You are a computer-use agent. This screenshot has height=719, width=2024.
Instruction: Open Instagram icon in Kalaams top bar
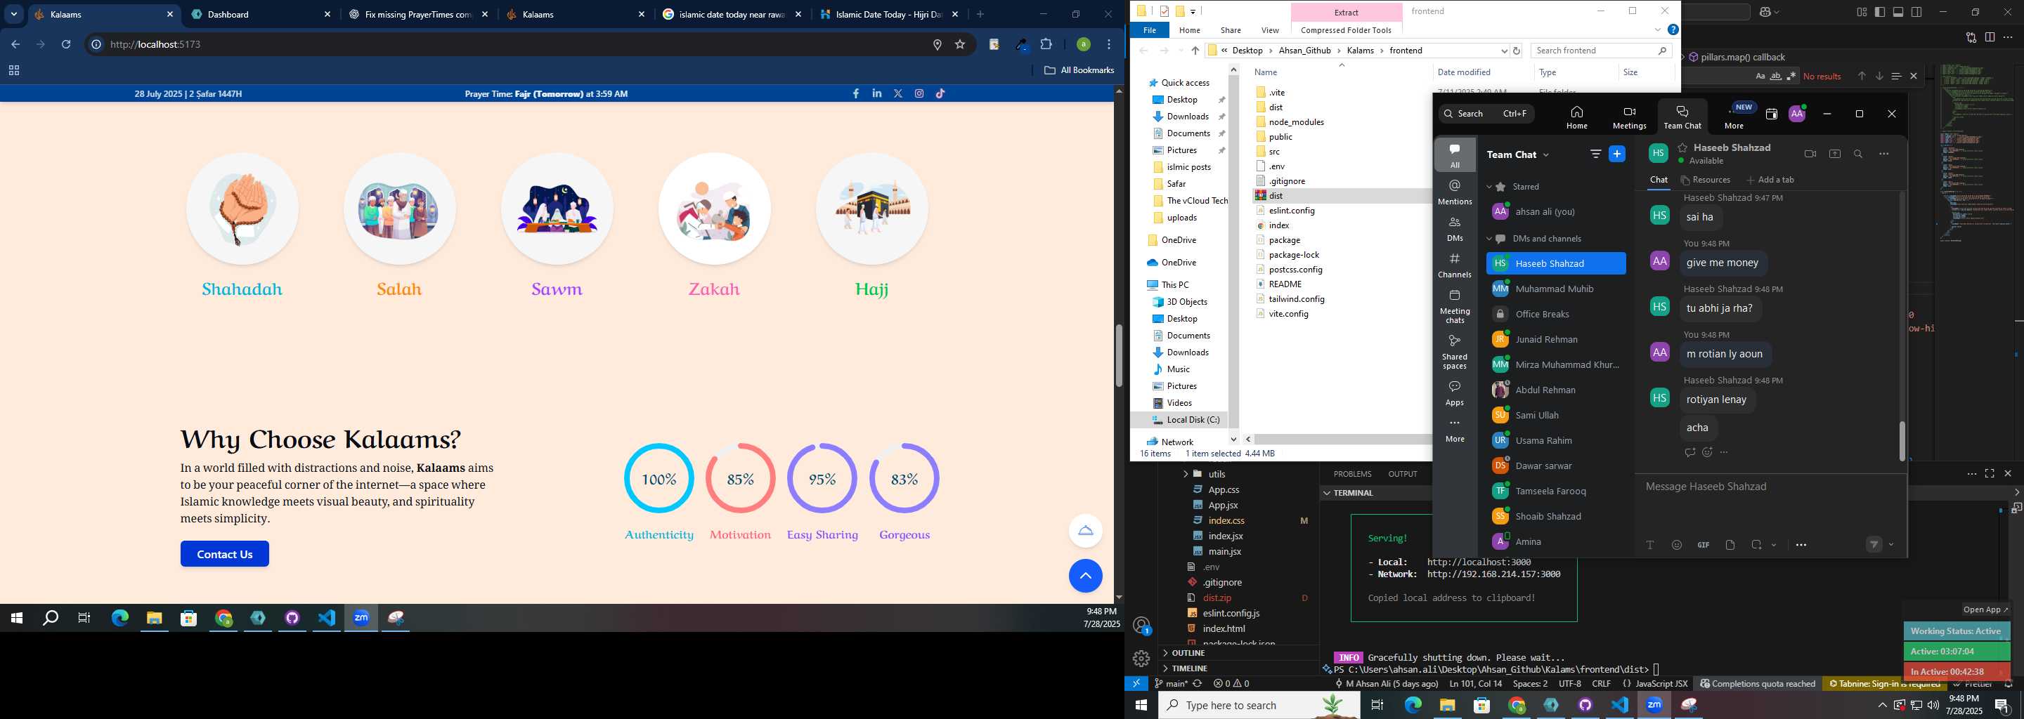point(919,93)
